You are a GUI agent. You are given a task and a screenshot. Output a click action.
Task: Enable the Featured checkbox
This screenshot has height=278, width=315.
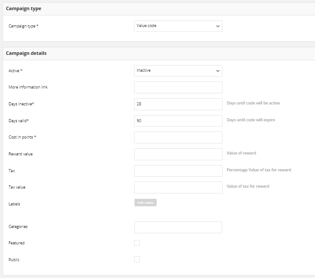[x=137, y=243]
